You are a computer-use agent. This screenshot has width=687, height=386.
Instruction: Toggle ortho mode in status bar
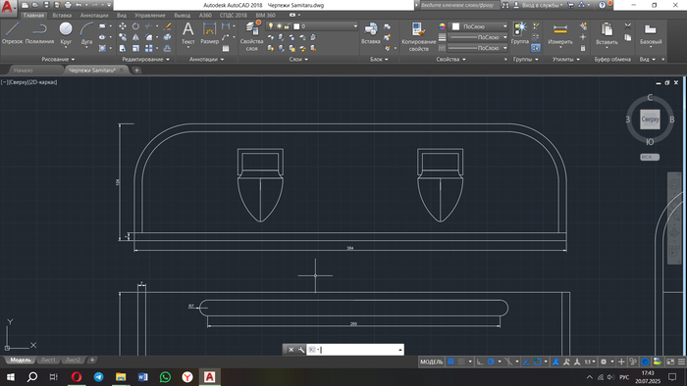[480, 362]
